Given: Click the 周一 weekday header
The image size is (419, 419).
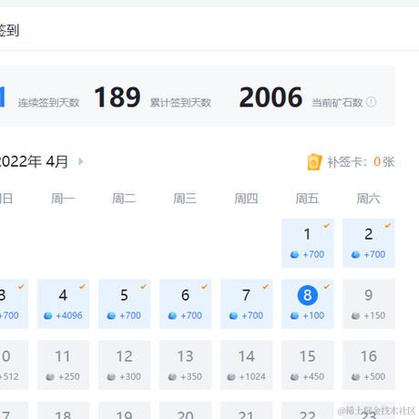Looking at the screenshot, I should 63,199.
